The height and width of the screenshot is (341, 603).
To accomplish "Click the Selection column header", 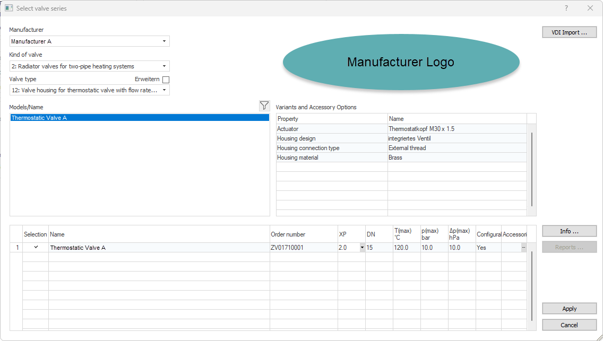I will 36,234.
